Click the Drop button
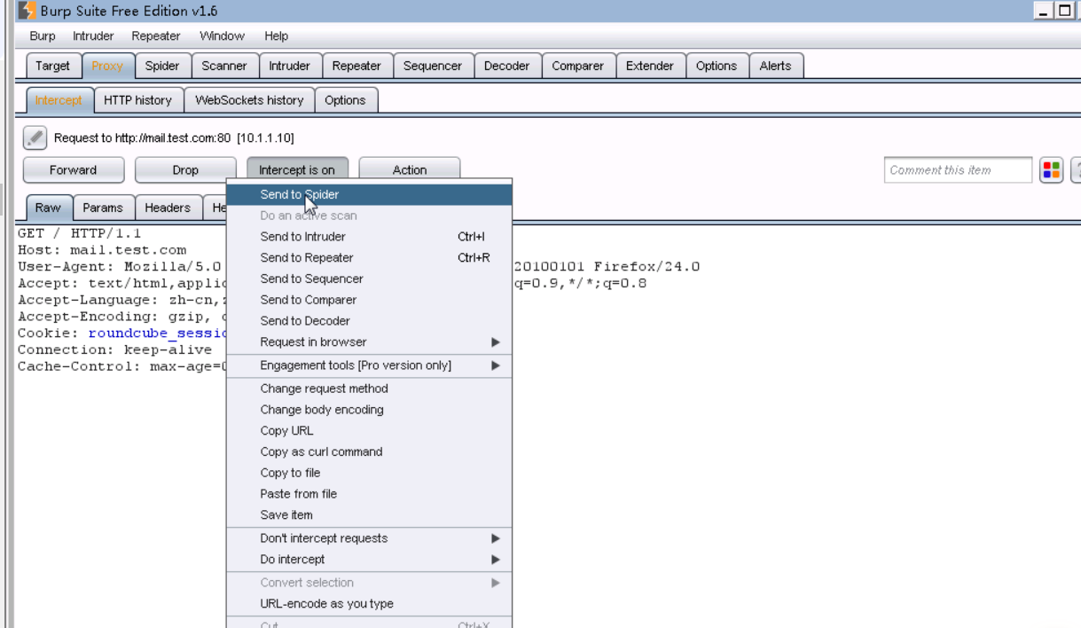 click(x=185, y=170)
